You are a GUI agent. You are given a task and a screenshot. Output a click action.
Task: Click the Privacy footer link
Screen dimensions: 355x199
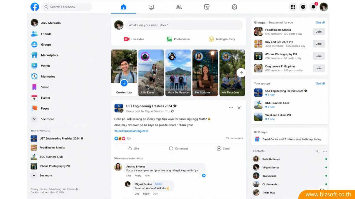pyautogui.click(x=34, y=189)
